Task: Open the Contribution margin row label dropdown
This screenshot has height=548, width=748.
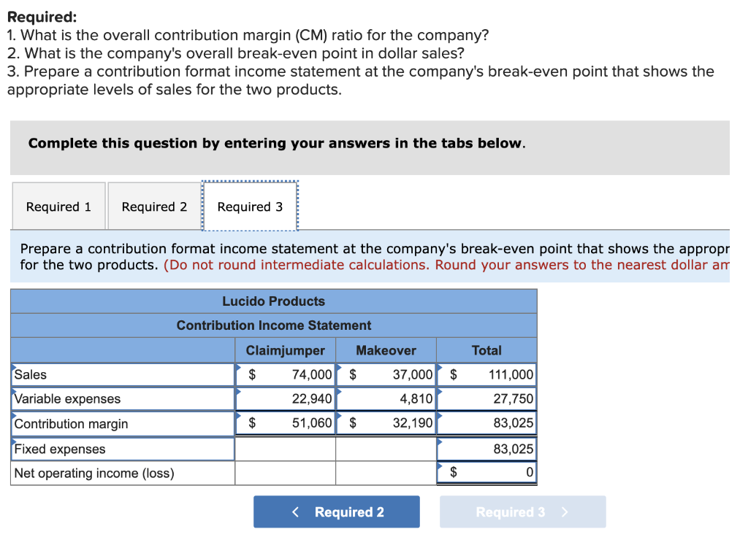Action: [x=123, y=424]
